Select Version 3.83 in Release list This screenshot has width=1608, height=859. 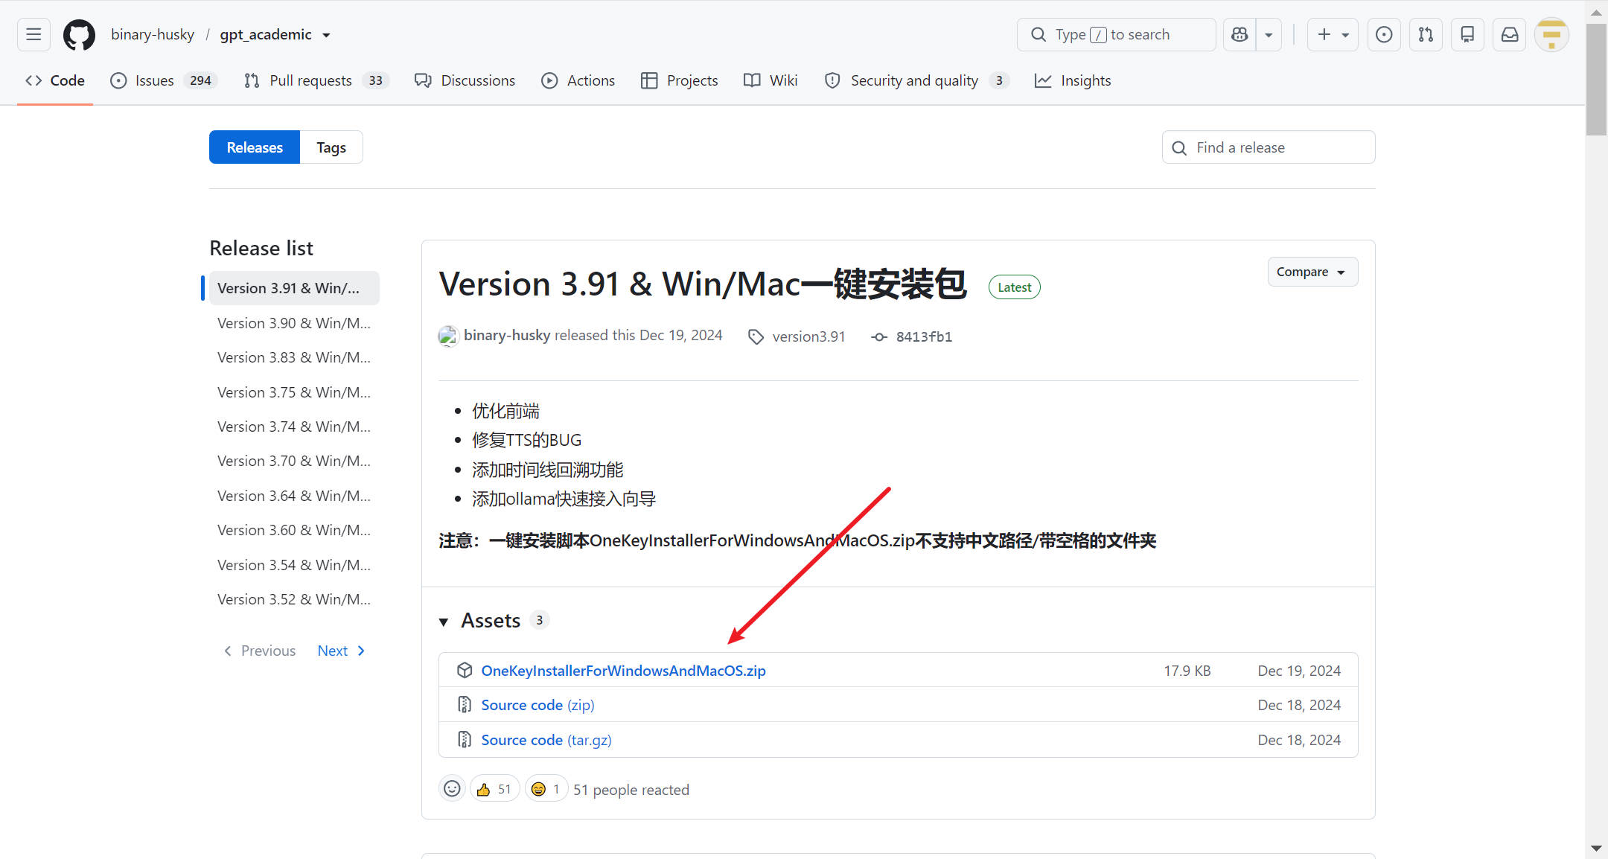point(294,357)
